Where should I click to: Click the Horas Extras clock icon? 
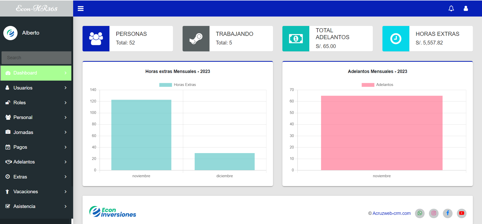(396, 39)
